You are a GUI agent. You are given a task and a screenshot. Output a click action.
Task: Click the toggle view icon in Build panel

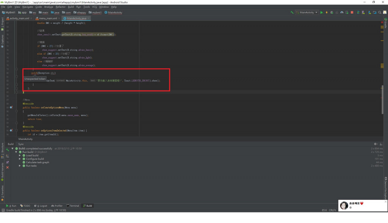coord(8,156)
